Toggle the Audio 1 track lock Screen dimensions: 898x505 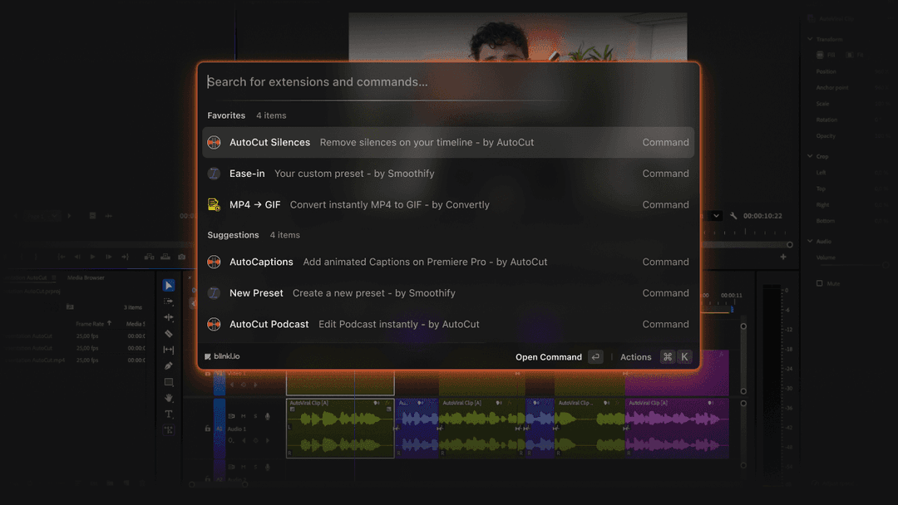coord(208,429)
